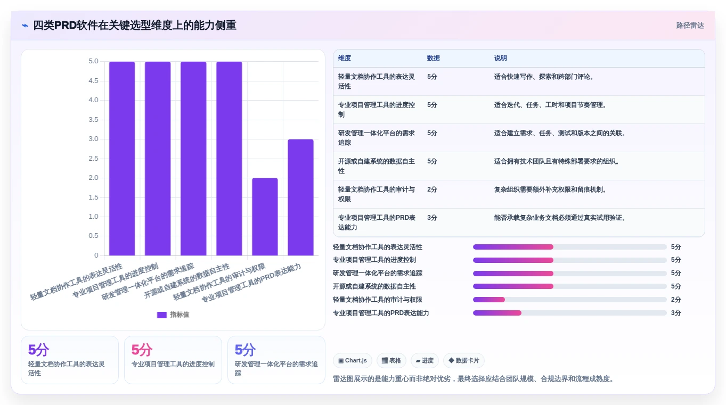Select the 表格 tag chip
The image size is (726, 405).
coord(391,360)
